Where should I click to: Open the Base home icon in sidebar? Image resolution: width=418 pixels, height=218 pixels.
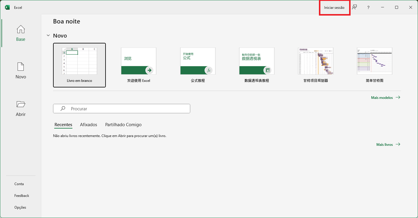21,29
